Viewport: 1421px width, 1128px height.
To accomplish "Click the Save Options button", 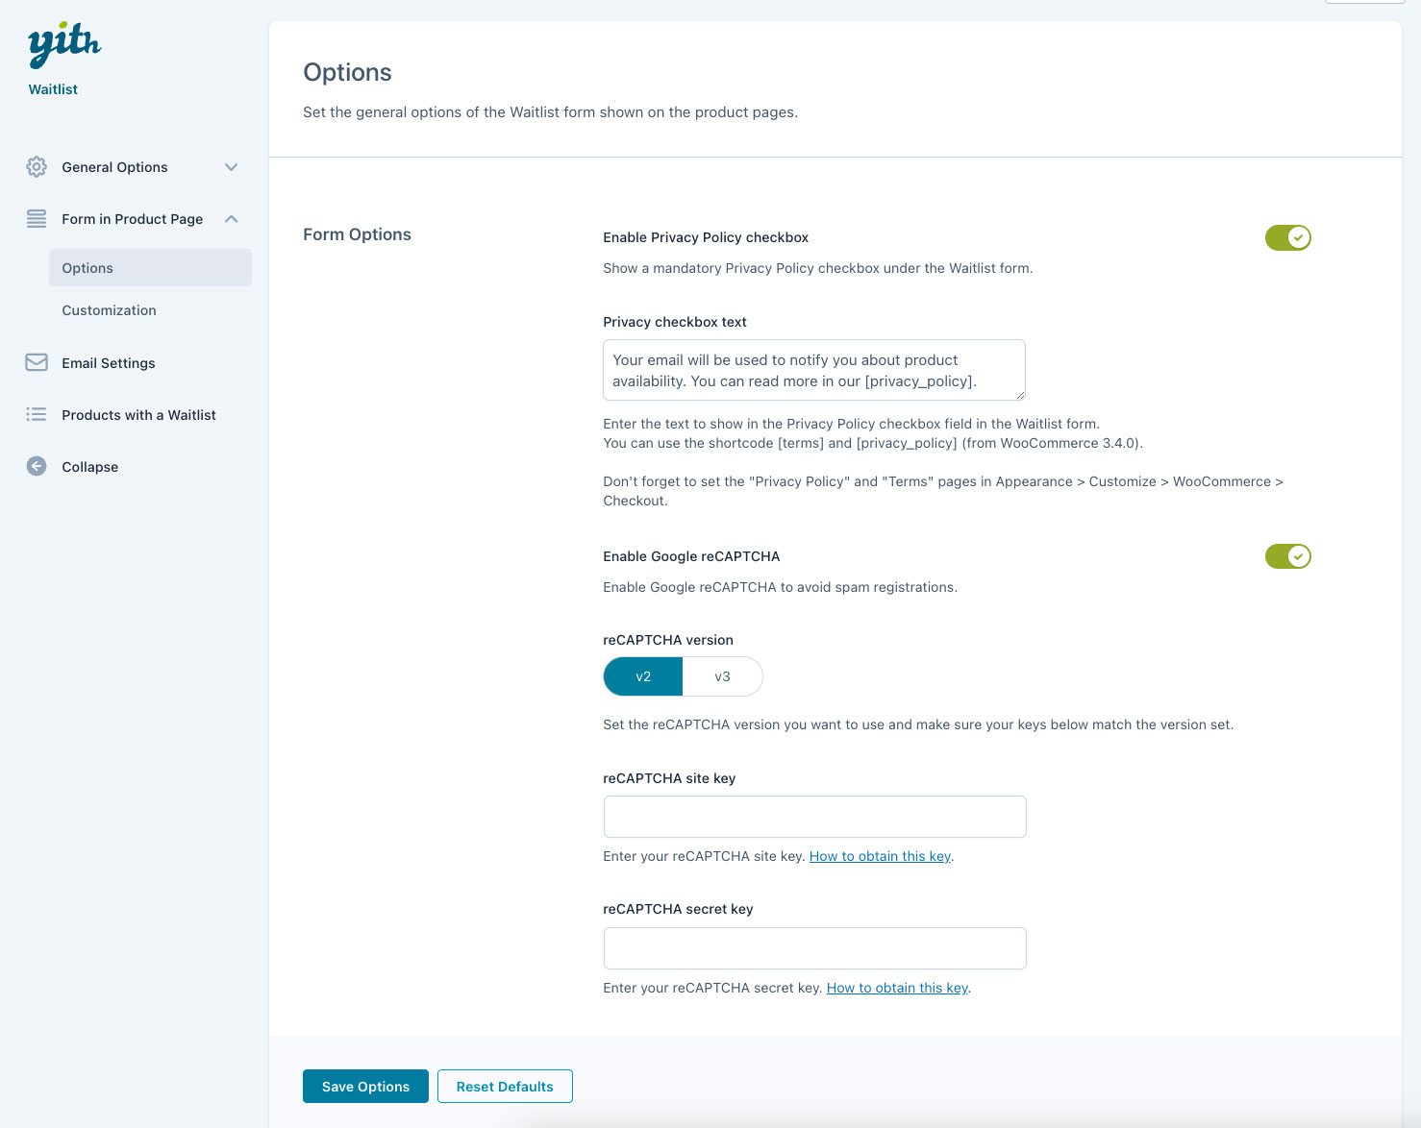I will (365, 1087).
